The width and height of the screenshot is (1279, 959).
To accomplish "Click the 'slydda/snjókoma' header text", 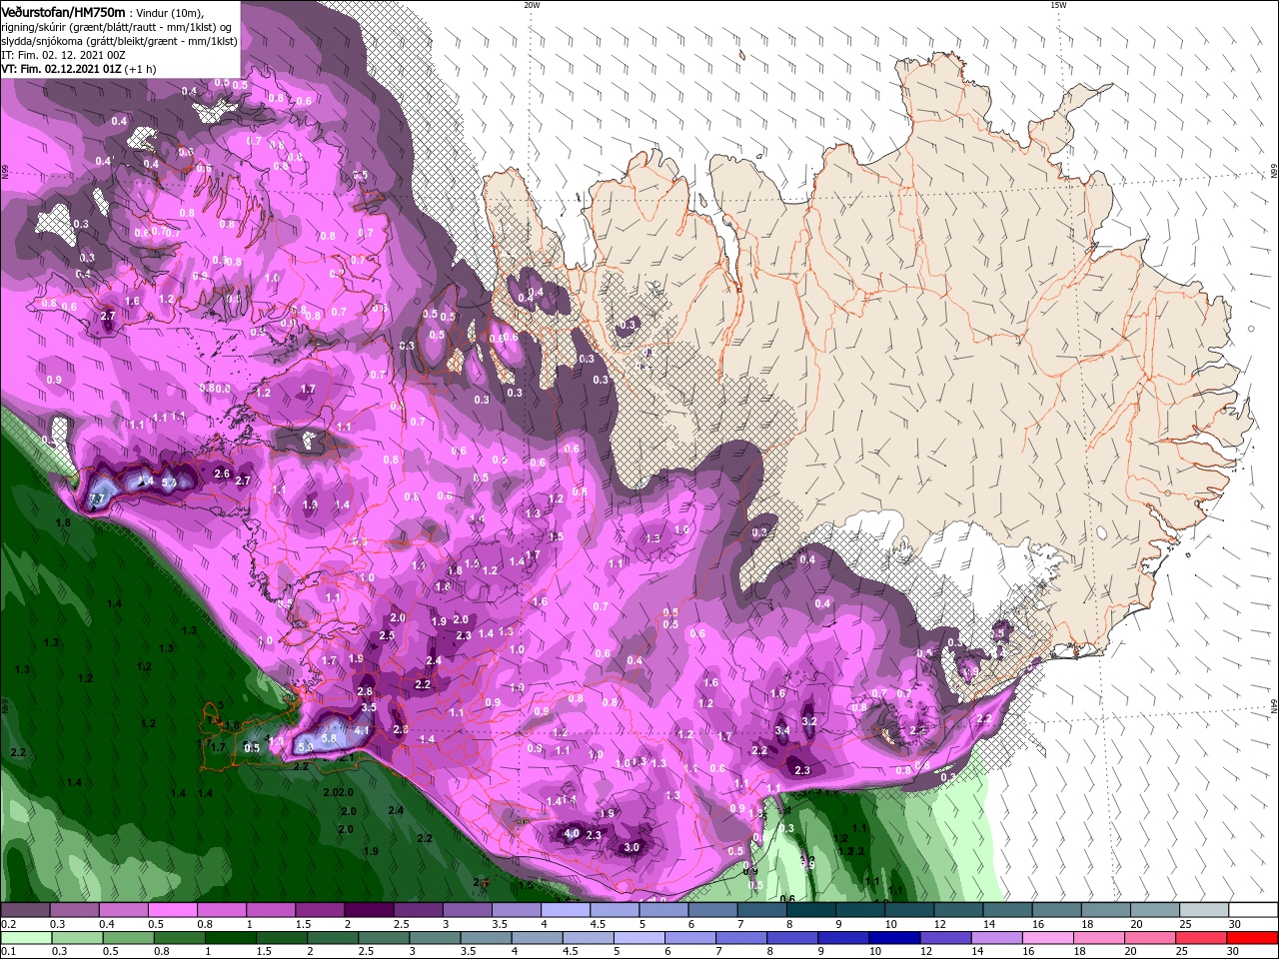I will (41, 41).
